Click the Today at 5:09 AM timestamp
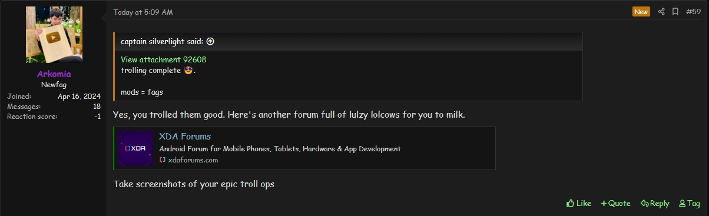This screenshot has width=709, height=216. pyautogui.click(x=143, y=12)
